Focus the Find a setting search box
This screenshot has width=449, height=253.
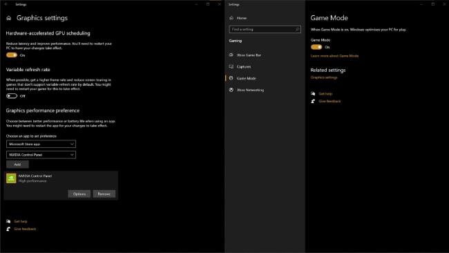[265, 29]
